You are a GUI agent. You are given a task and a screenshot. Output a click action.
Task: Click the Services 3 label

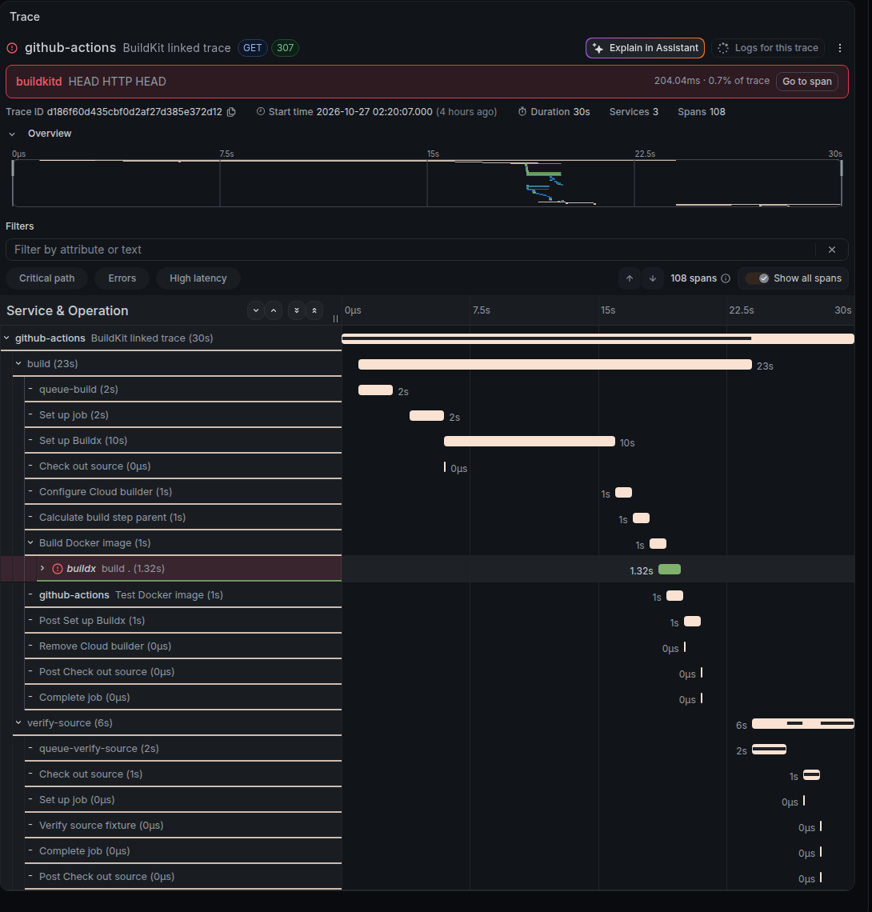click(634, 112)
